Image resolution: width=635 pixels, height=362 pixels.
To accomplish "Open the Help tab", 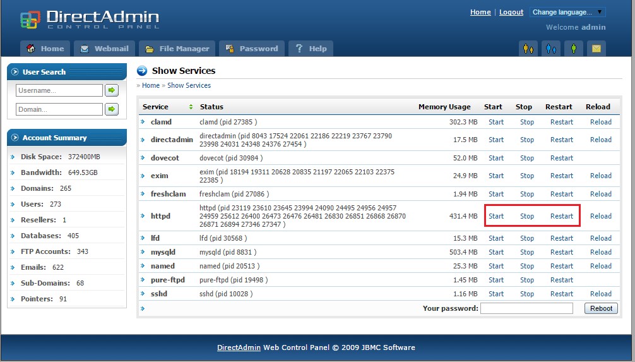I will coord(311,49).
